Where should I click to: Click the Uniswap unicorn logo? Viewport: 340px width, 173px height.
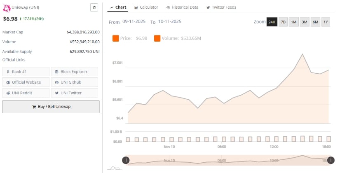tap(7, 8)
